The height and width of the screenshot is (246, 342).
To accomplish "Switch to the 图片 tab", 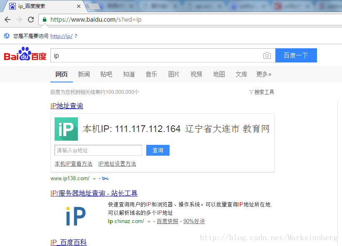I will tap(174, 75).
